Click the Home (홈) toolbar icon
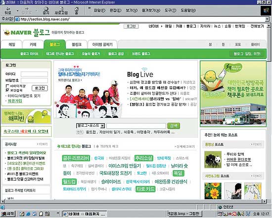The image size is (272, 218). click(x=77, y=11)
